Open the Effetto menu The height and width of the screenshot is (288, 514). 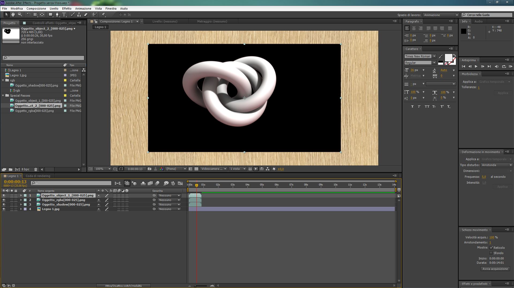click(67, 9)
